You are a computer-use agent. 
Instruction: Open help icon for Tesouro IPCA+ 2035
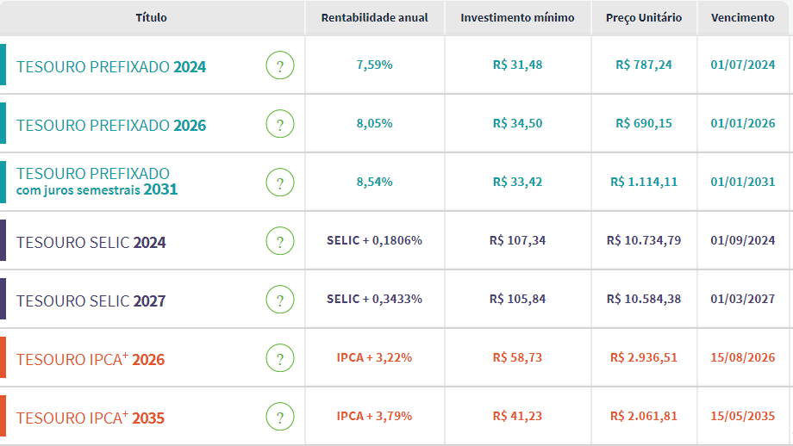pyautogui.click(x=280, y=417)
